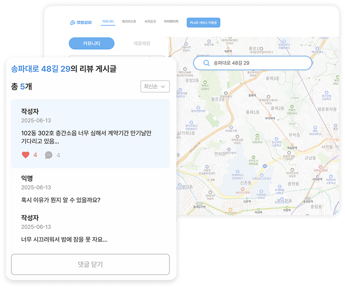The image size is (345, 288).
Task: Open the 최신순 sort dropdown
Action: pos(155,87)
